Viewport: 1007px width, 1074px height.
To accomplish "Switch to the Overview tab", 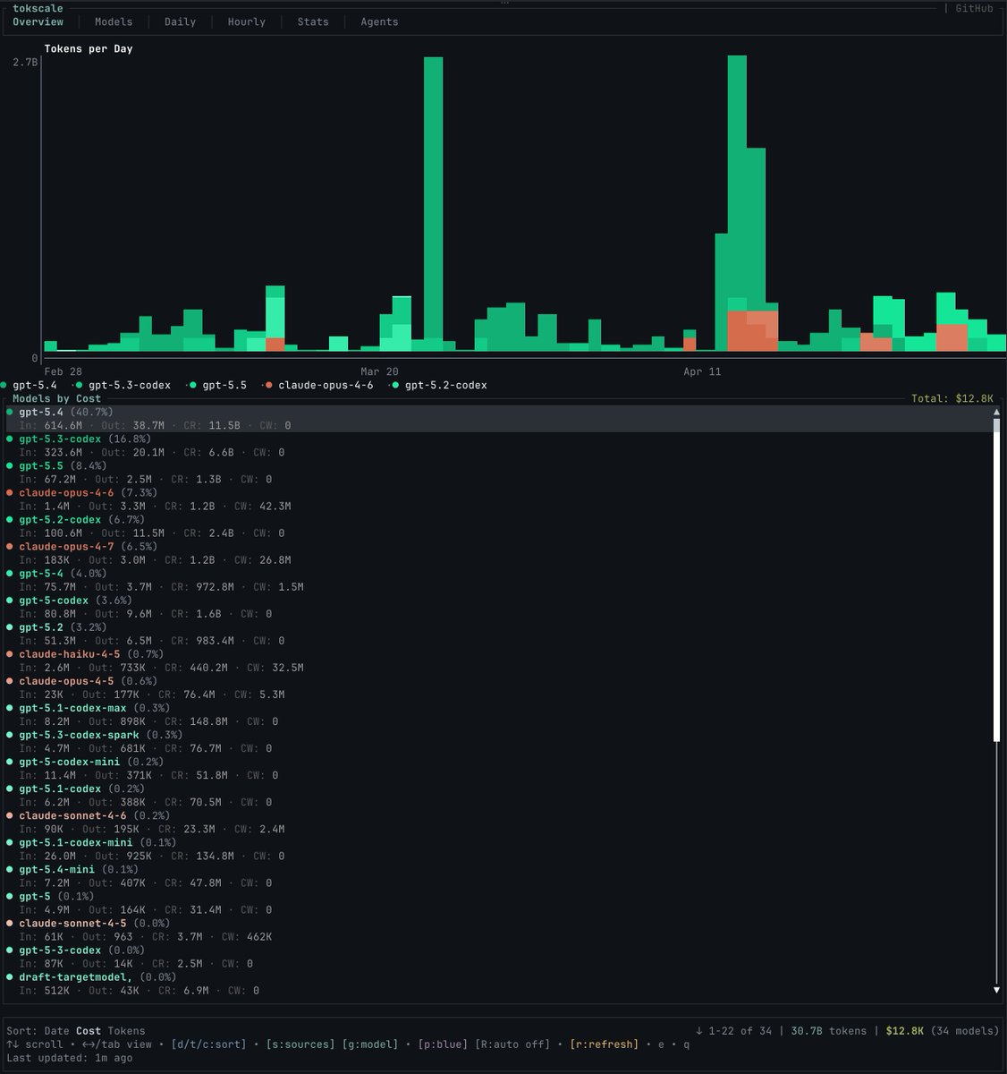I will point(38,21).
